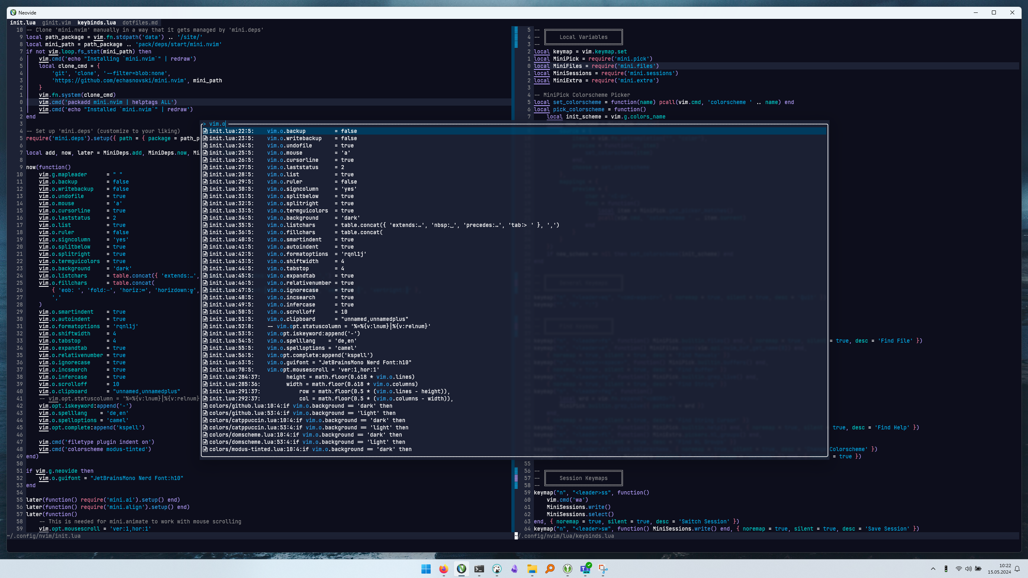Switch to the keybinds.lua tab
The image size is (1028, 578).
point(96,22)
